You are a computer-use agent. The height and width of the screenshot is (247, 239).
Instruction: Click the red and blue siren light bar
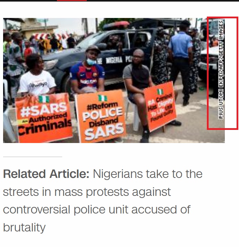[117, 25]
